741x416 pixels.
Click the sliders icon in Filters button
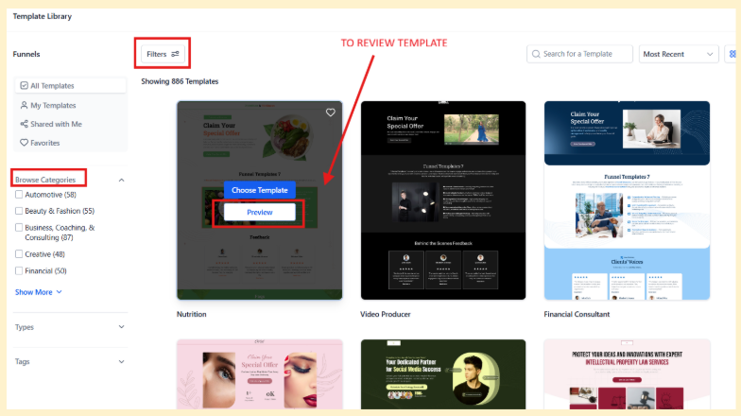pyautogui.click(x=176, y=54)
